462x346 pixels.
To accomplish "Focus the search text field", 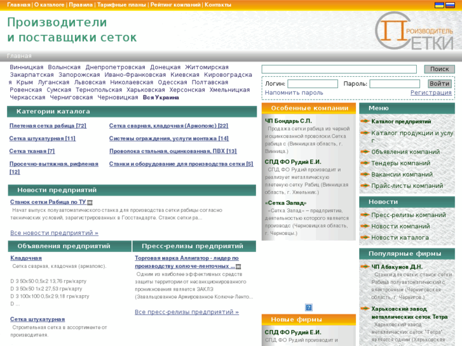I will (x=339, y=69).
